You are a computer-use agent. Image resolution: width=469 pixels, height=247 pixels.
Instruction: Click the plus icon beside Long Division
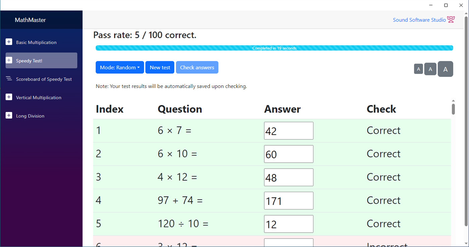tap(8, 115)
